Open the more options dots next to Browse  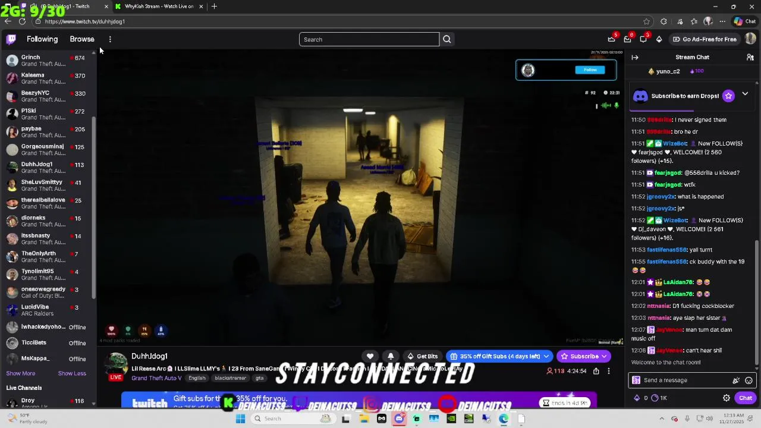[110, 39]
